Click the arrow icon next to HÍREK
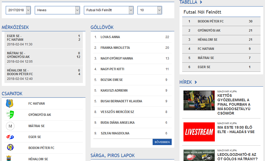 [x=196, y=82]
